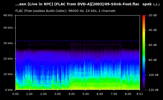163x100 pixels.
Task: Click the '2:00' time axis label
Action: click(44, 94)
